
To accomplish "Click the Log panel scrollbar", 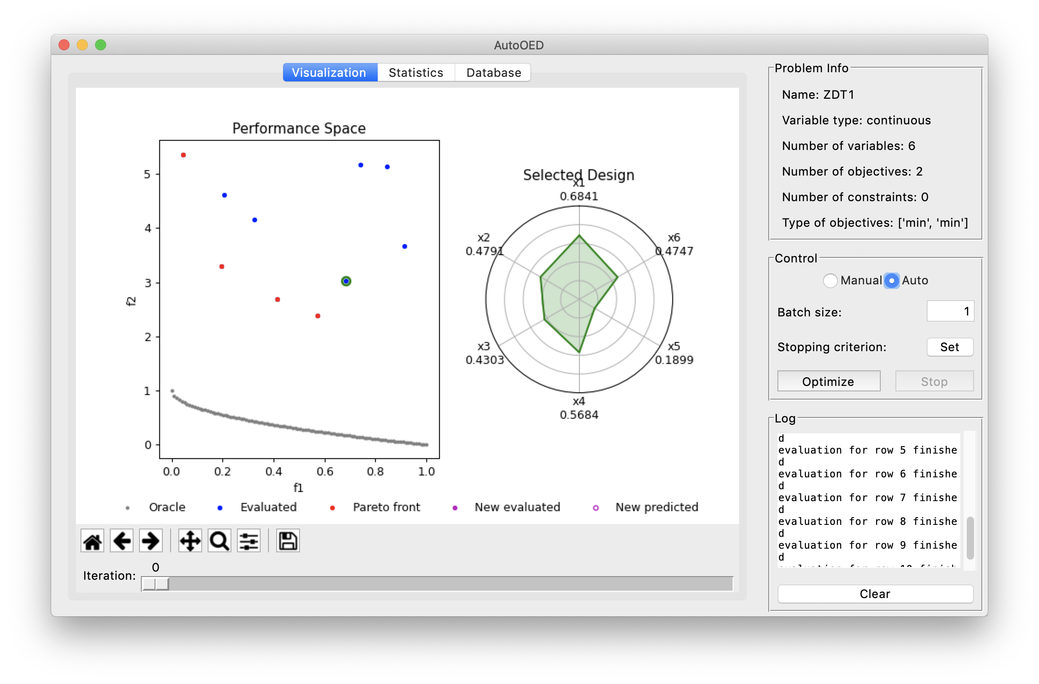I will click(x=970, y=537).
